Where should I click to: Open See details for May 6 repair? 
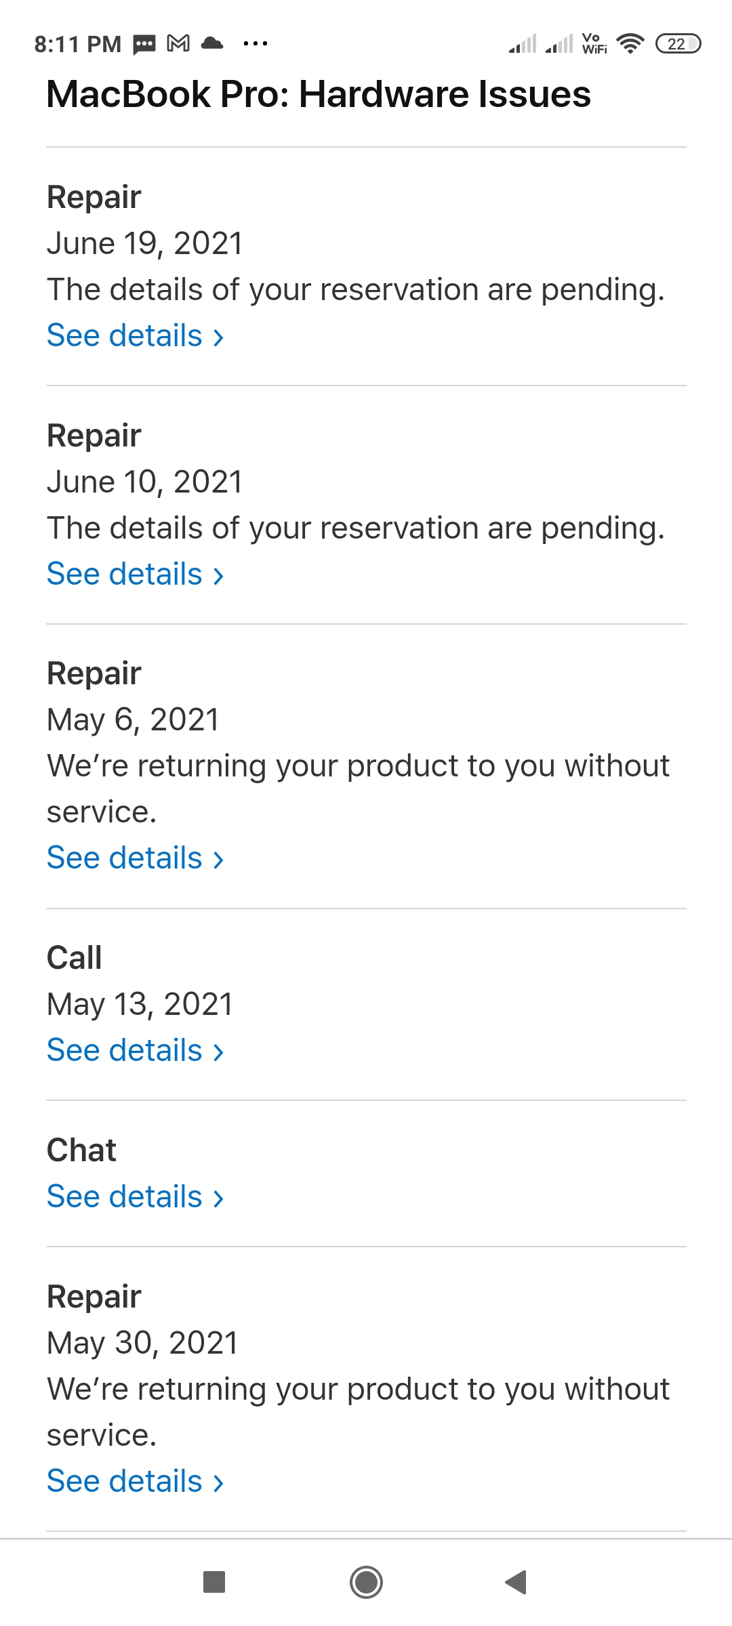click(135, 858)
